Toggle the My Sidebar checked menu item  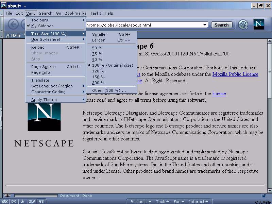pos(56,26)
